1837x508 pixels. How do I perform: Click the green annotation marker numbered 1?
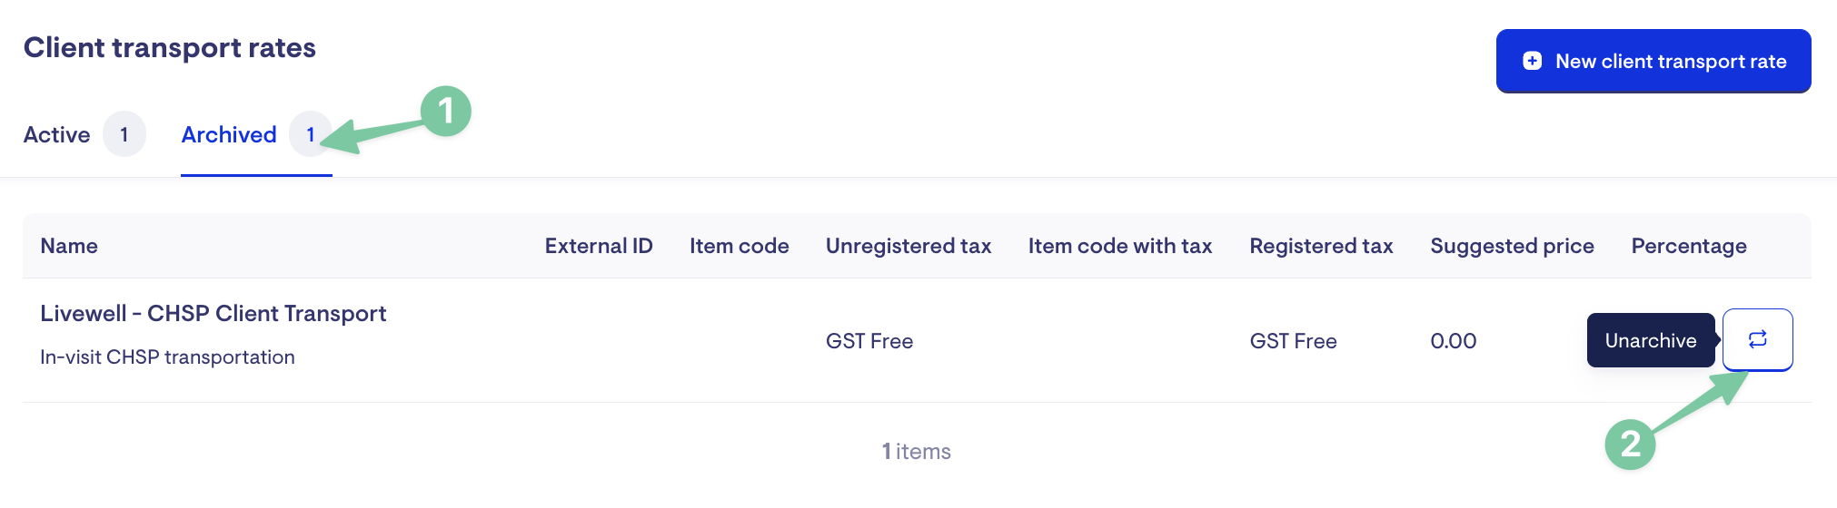tap(445, 112)
